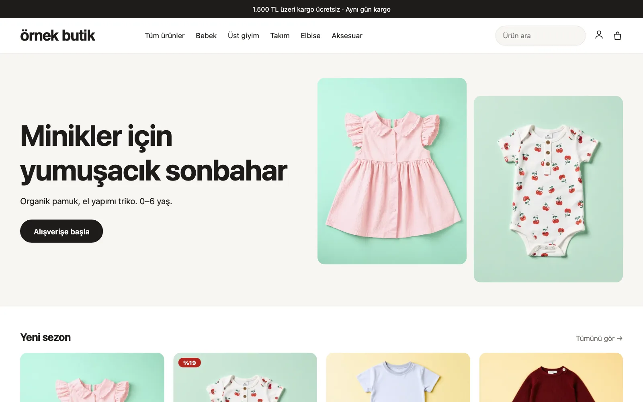Click the %19 discount badge
Image resolution: width=643 pixels, height=402 pixels.
pyautogui.click(x=190, y=363)
